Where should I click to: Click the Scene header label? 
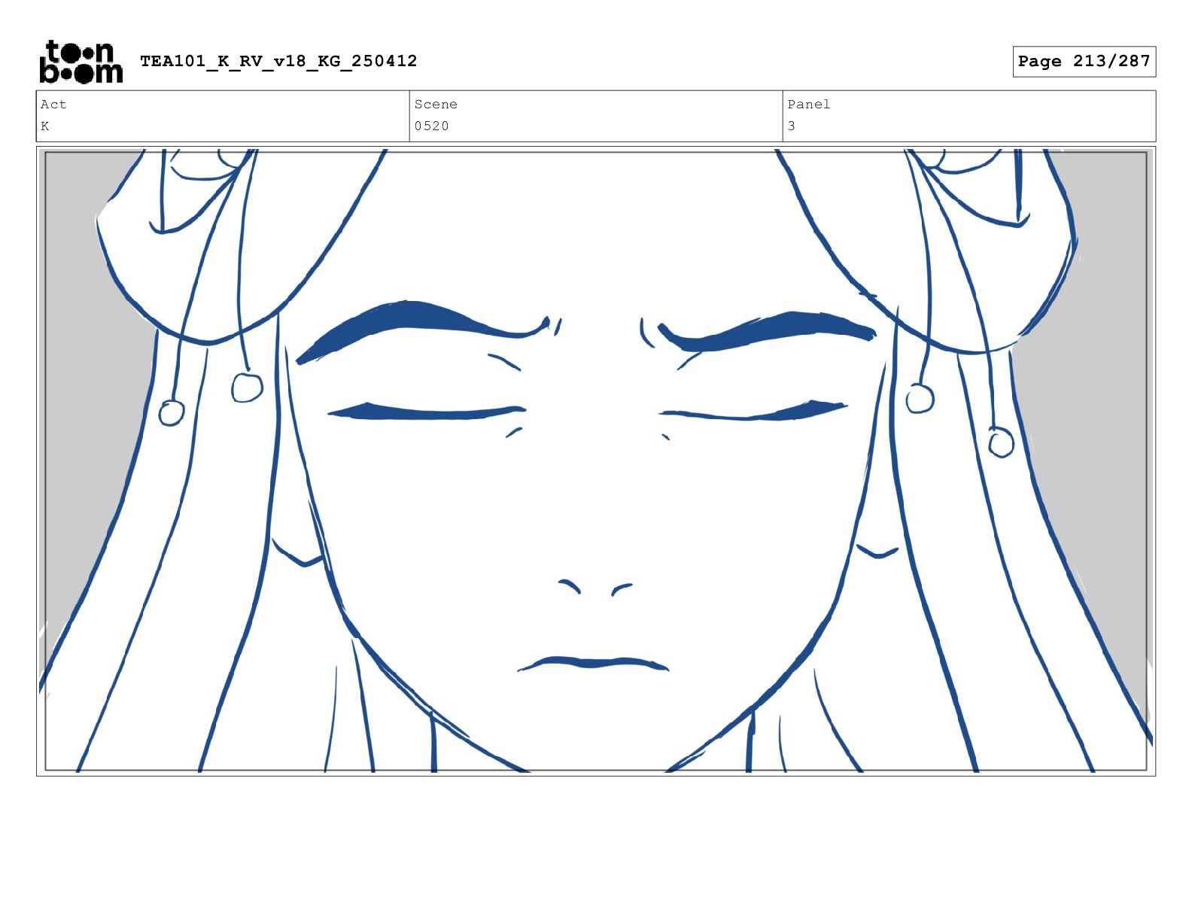coord(436,105)
